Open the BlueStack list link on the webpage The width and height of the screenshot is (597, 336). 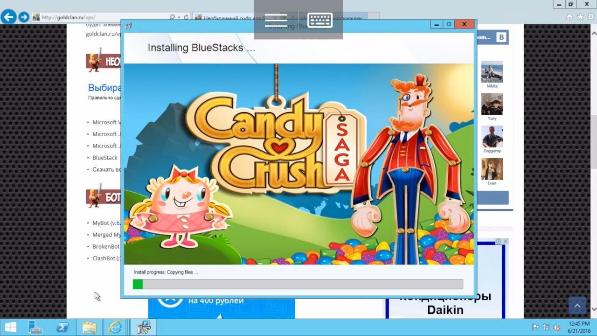(105, 158)
